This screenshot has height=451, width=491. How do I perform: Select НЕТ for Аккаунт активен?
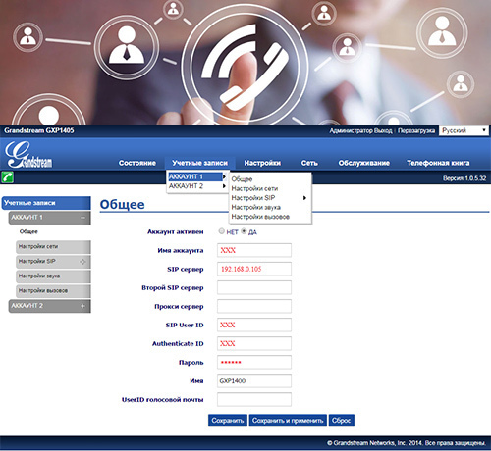tap(222, 231)
